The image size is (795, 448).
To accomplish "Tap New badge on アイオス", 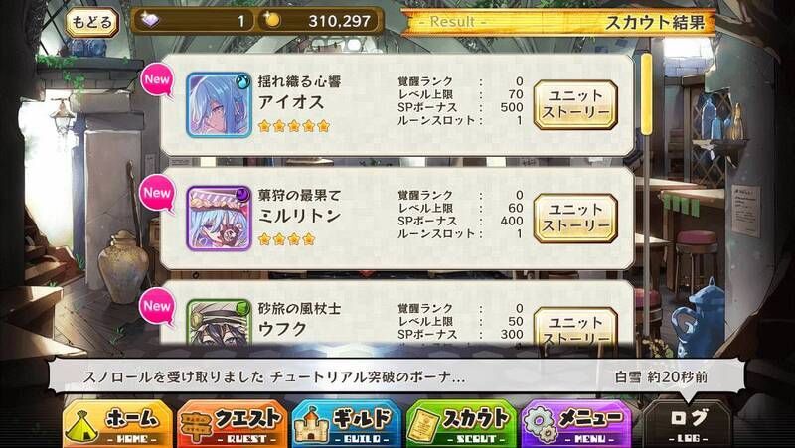I will [x=157, y=80].
